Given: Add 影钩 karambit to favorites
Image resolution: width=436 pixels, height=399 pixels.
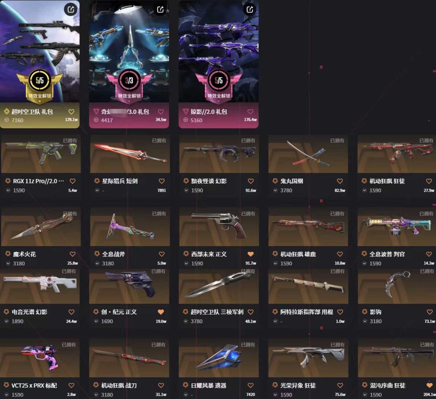Looking at the screenshot, I should [x=430, y=312].
